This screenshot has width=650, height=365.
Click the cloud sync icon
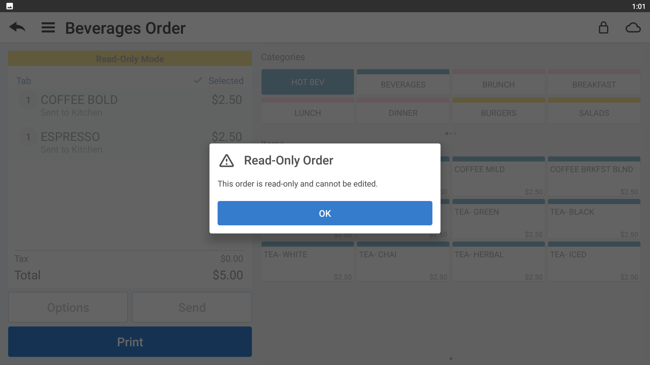(632, 28)
